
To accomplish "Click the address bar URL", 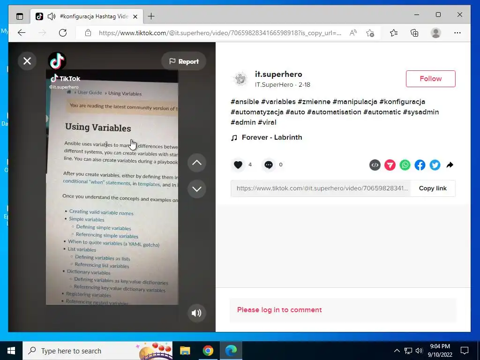I will (x=220, y=33).
